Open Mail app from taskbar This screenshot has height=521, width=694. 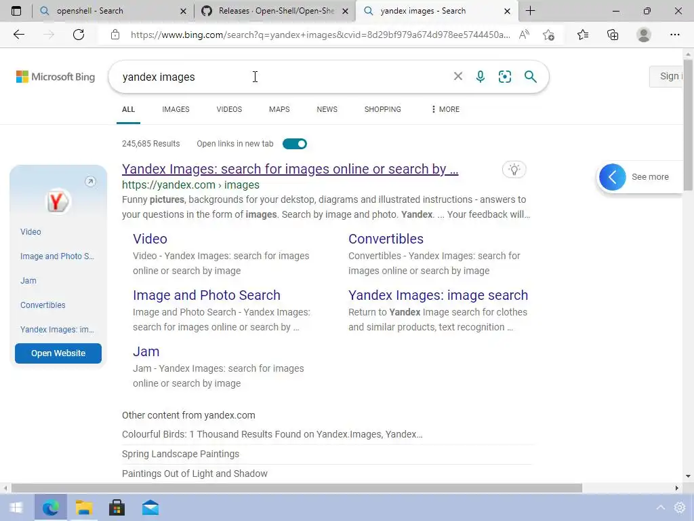pyautogui.click(x=150, y=507)
